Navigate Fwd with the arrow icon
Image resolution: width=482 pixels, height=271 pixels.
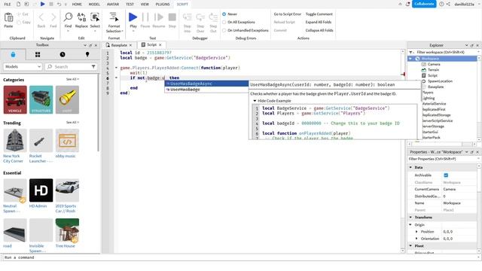click(x=53, y=17)
